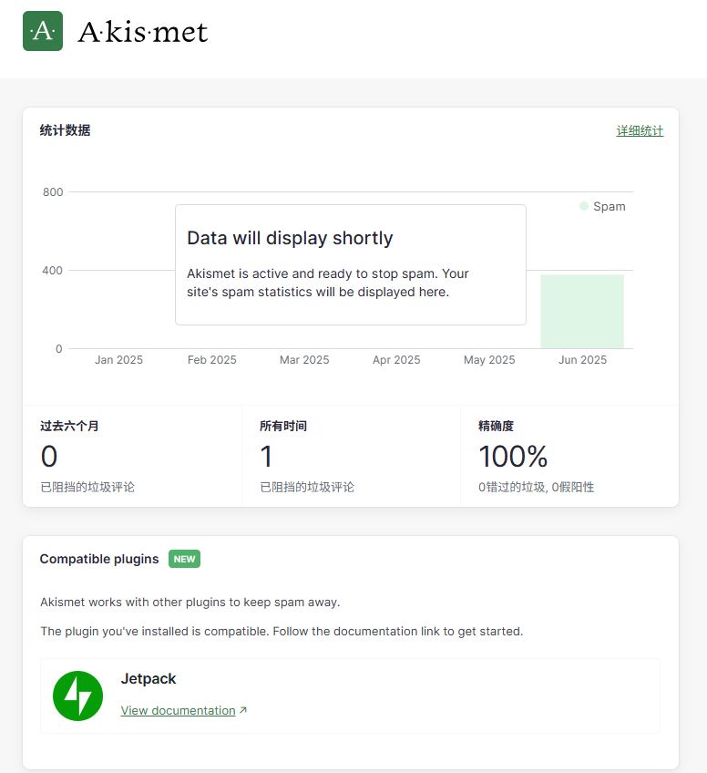Image resolution: width=707 pixels, height=773 pixels.
Task: Select the 100% 精确度 accuracy value
Action: pos(513,456)
